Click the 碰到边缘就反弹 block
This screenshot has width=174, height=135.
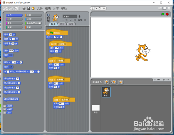11,99
